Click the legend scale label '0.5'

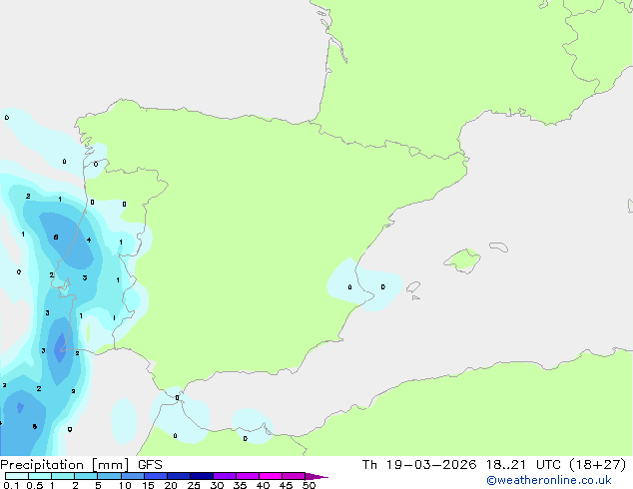(x=35, y=485)
